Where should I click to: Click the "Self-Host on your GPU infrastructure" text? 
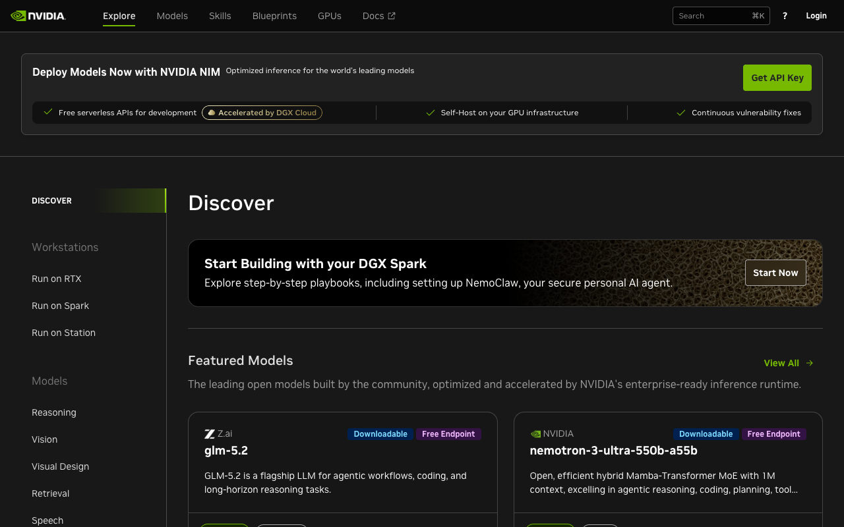[510, 113]
